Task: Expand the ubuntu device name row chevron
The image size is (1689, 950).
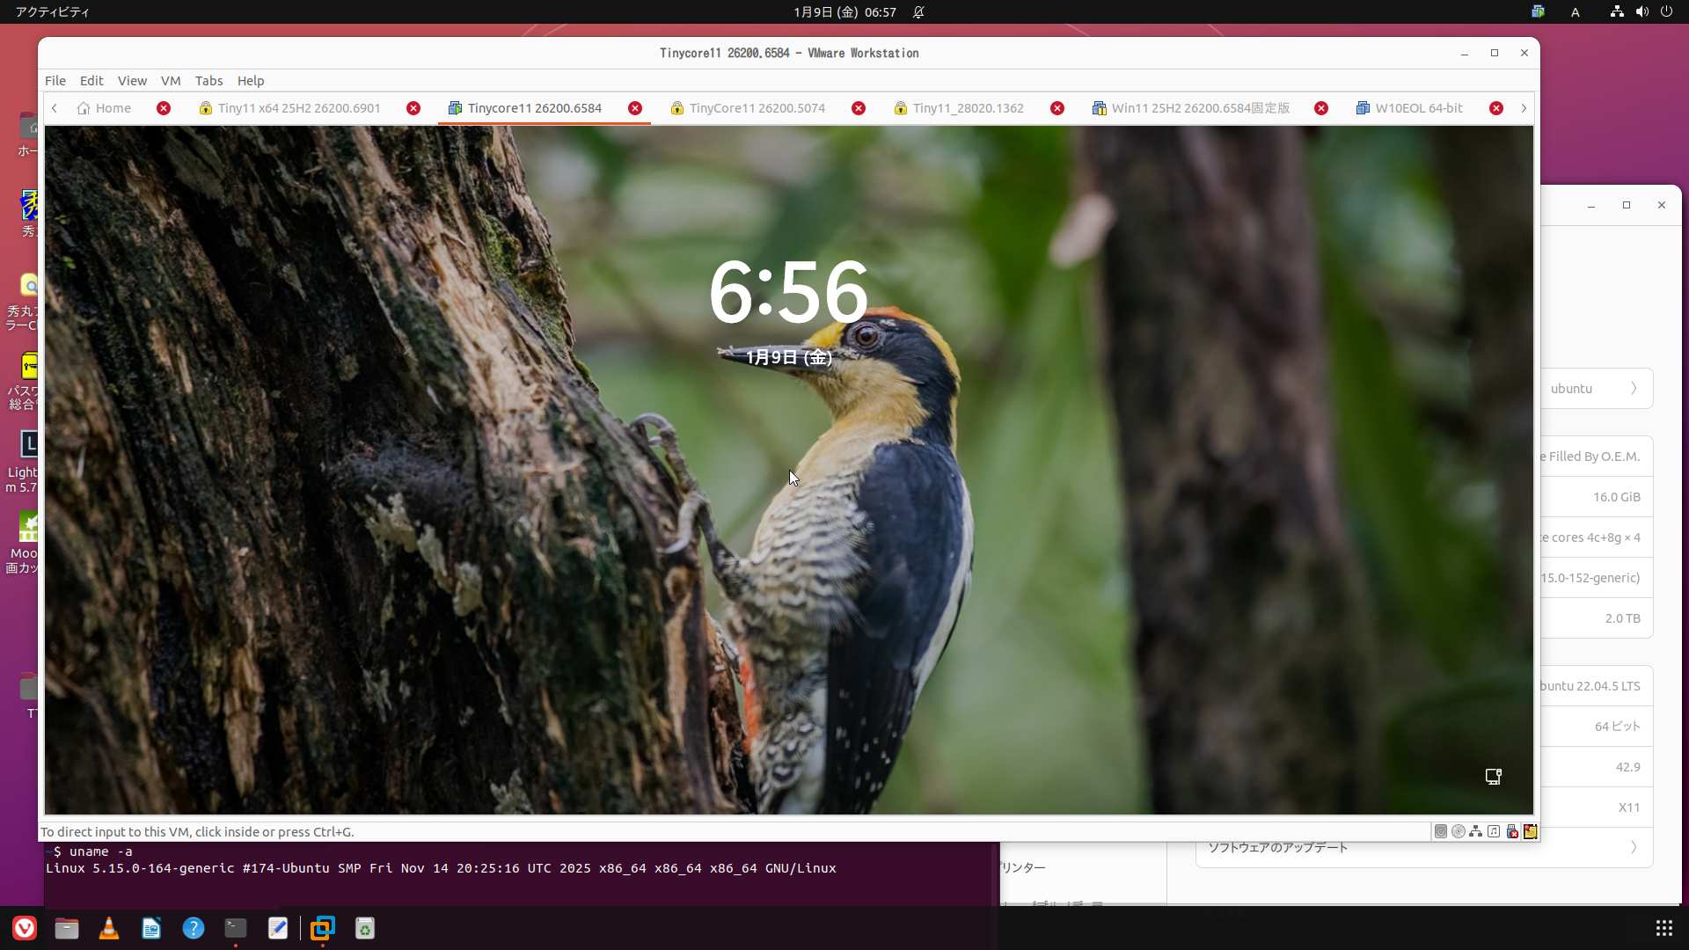Action: tap(1634, 388)
